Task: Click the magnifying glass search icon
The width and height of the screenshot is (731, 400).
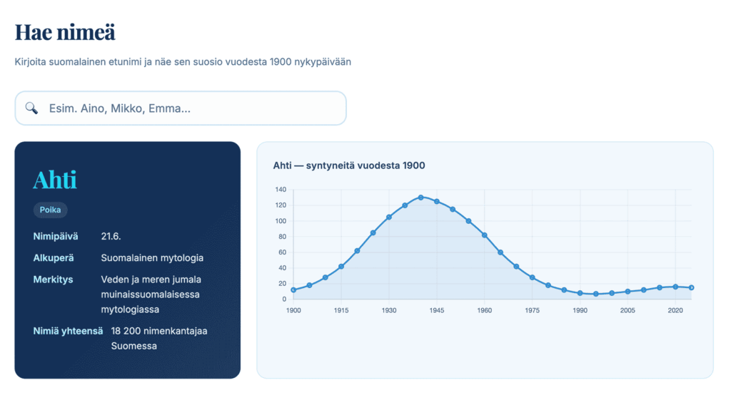Action: [31, 108]
